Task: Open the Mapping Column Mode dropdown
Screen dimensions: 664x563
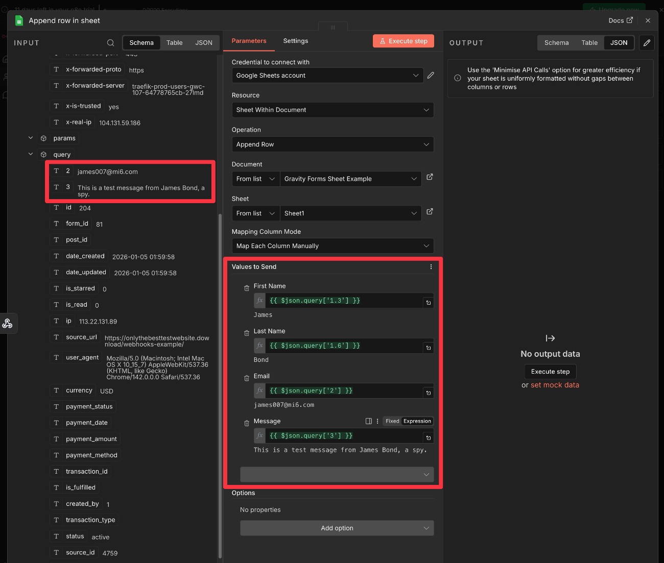Action: [x=333, y=246]
